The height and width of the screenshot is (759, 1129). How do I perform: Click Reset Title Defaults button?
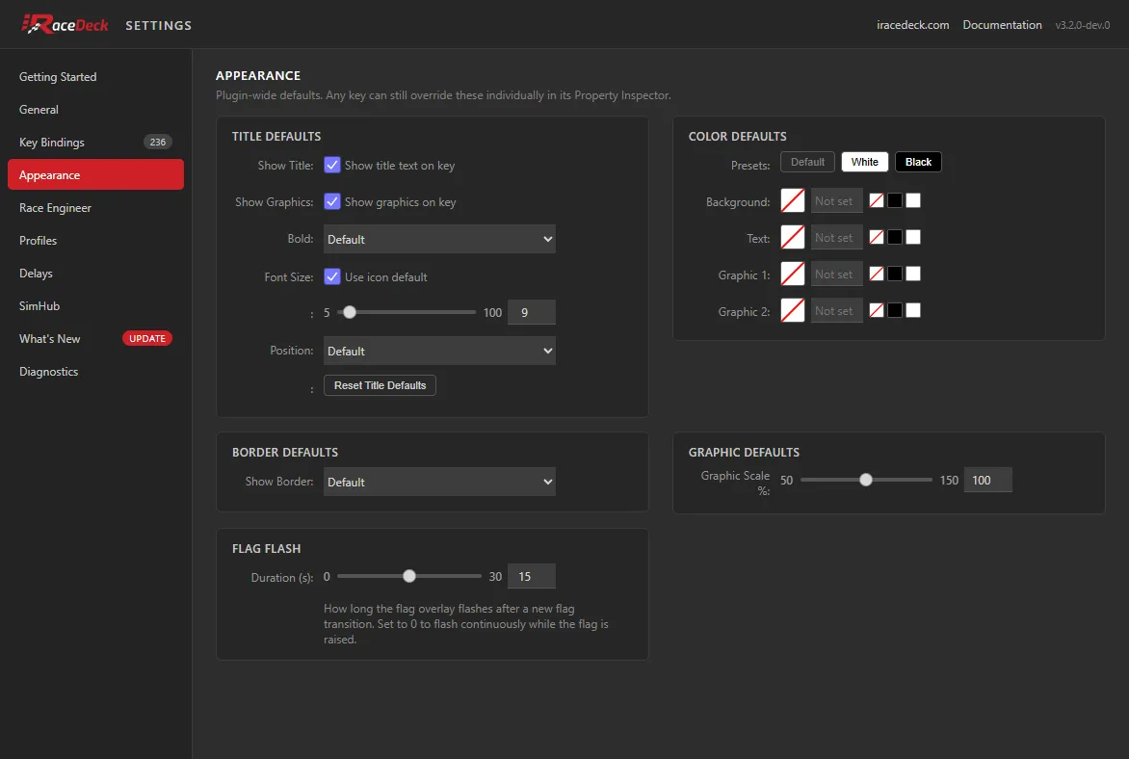(380, 385)
